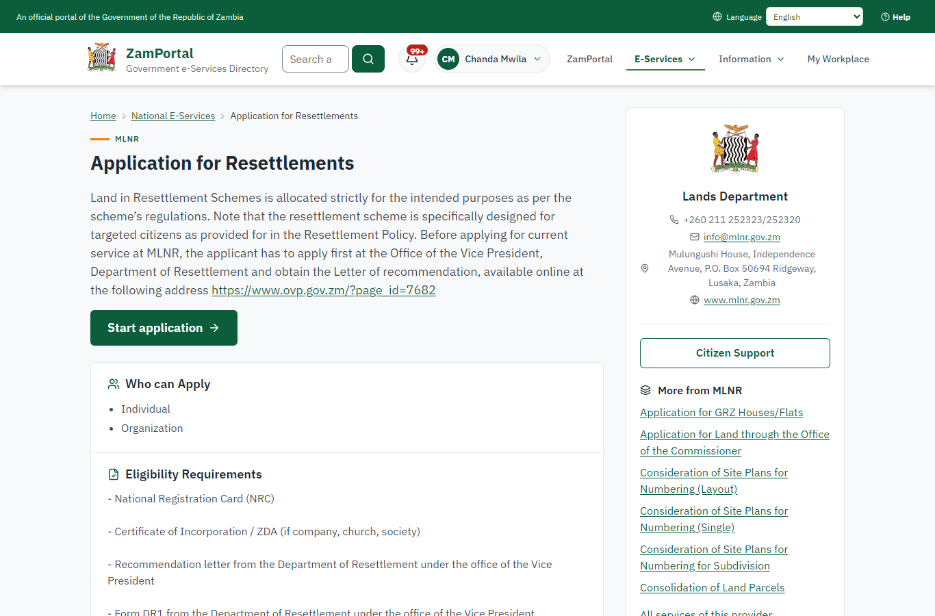Click Application for Resettlements breadcrumb text
935x616 pixels.
pos(294,116)
